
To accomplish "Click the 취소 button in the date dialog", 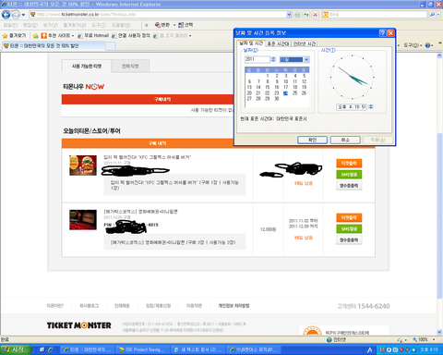I will [x=345, y=140].
